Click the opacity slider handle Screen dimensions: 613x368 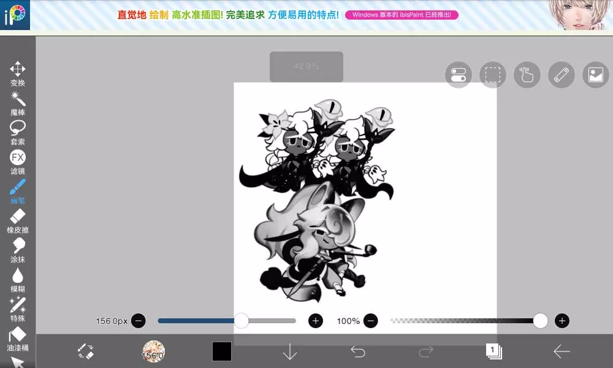[x=540, y=321]
